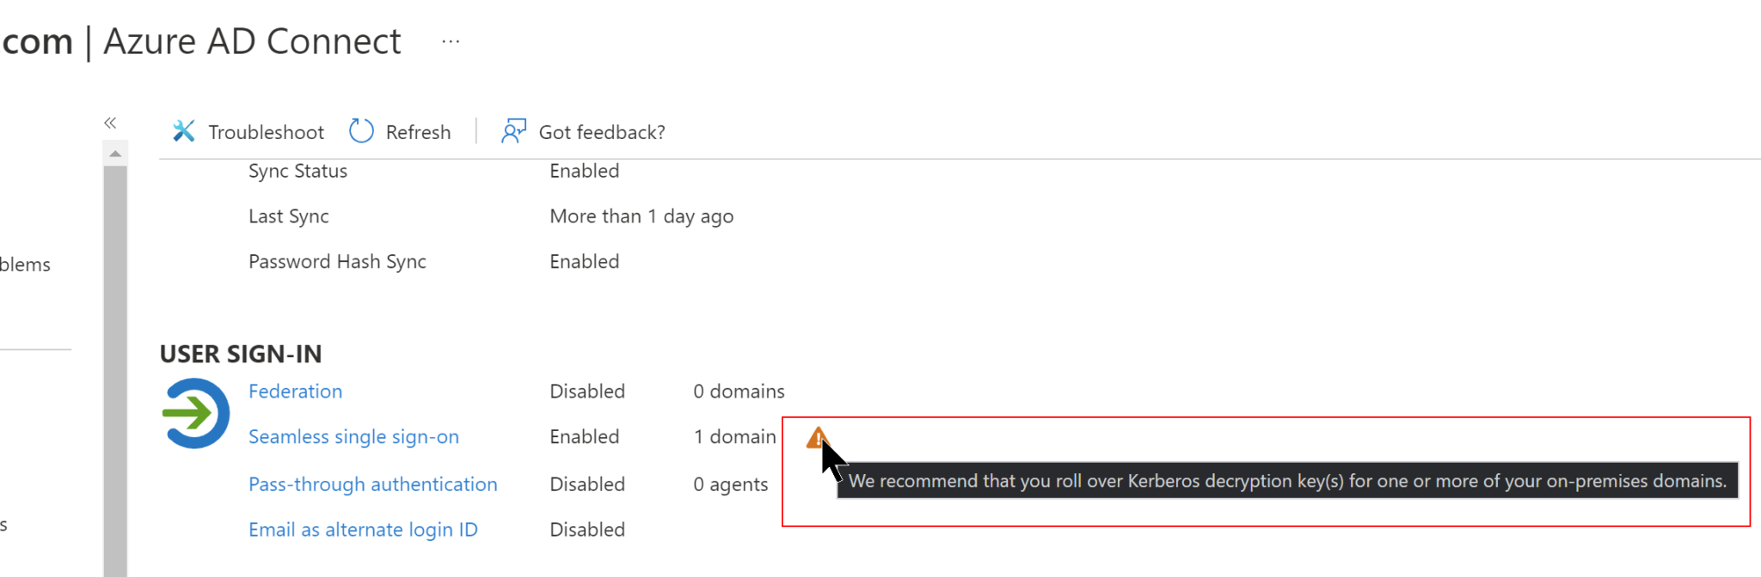The height and width of the screenshot is (577, 1761).
Task: Click the truncated sidebar item ending in blems
Action: (x=25, y=264)
